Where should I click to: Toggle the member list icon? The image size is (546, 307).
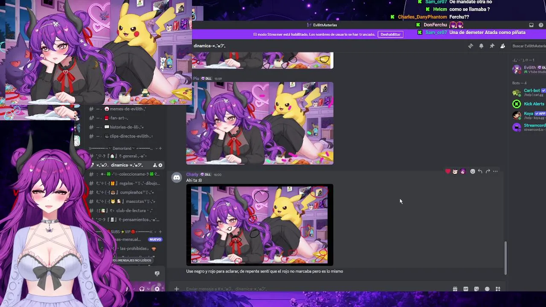[x=502, y=46]
